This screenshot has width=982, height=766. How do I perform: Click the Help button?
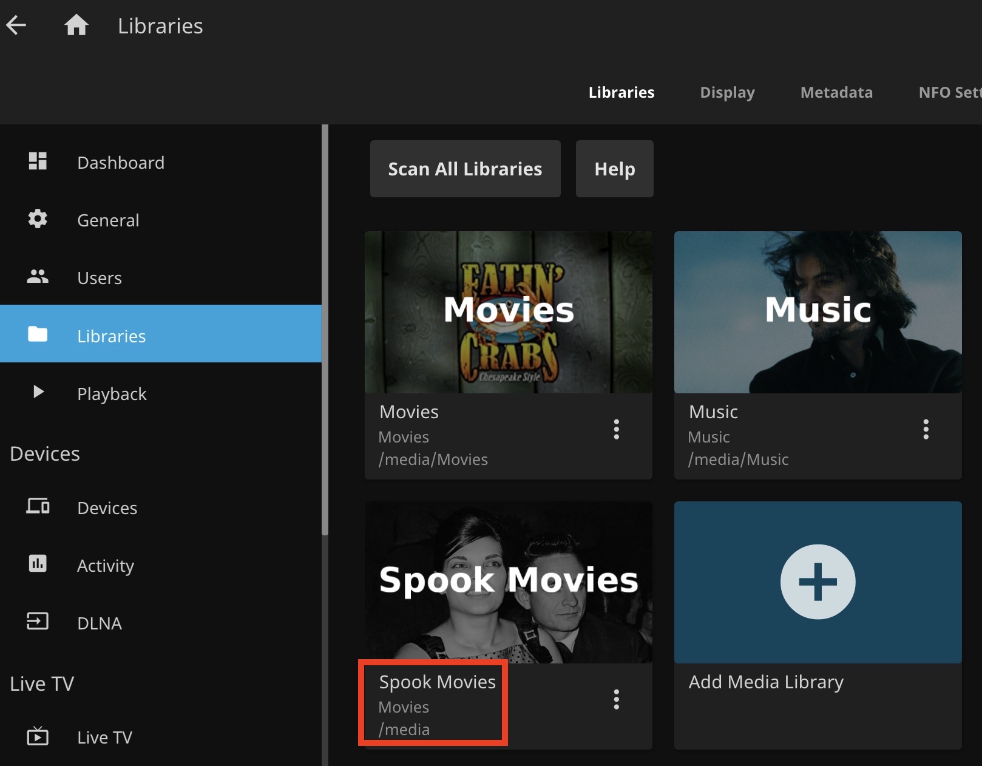(614, 169)
